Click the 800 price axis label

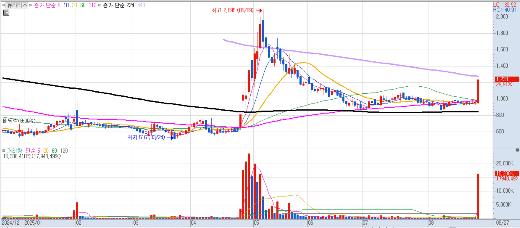pyautogui.click(x=500, y=115)
